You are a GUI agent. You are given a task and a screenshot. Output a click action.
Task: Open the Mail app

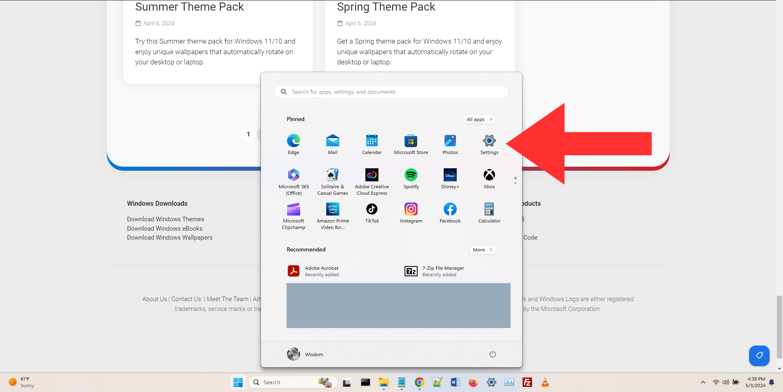click(332, 144)
